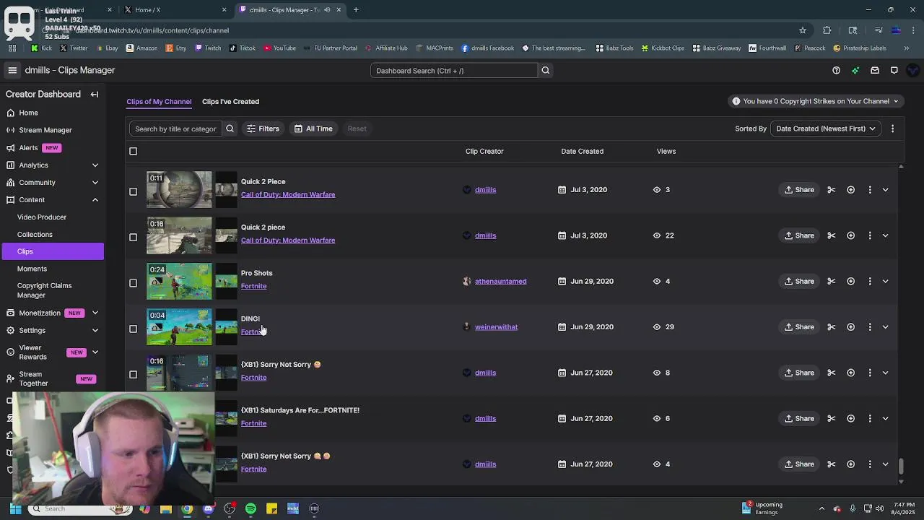Open Video Producer in sidebar
Image resolution: width=924 pixels, height=520 pixels.
tap(42, 217)
